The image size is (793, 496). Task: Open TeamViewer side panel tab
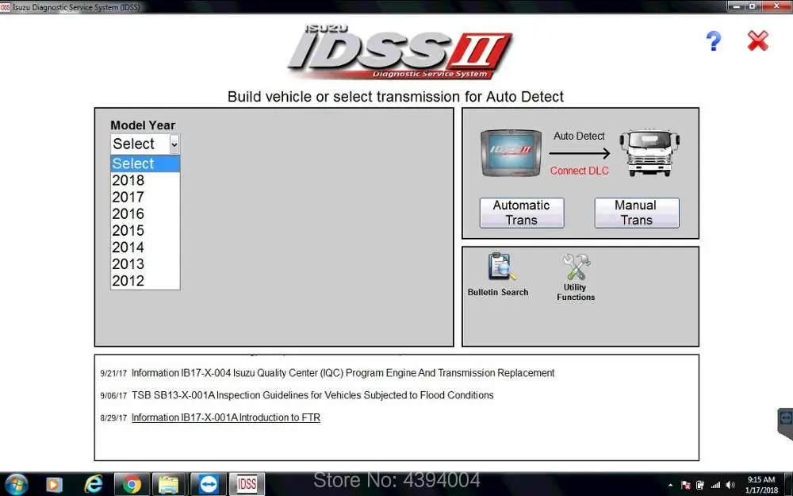(x=785, y=424)
